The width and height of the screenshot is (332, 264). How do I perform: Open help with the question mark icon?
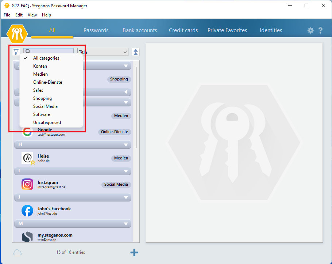click(320, 30)
